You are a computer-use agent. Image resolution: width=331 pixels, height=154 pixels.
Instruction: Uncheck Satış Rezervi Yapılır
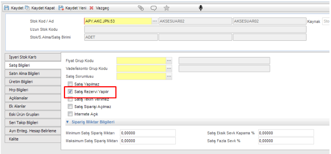pyautogui.click(x=70, y=92)
